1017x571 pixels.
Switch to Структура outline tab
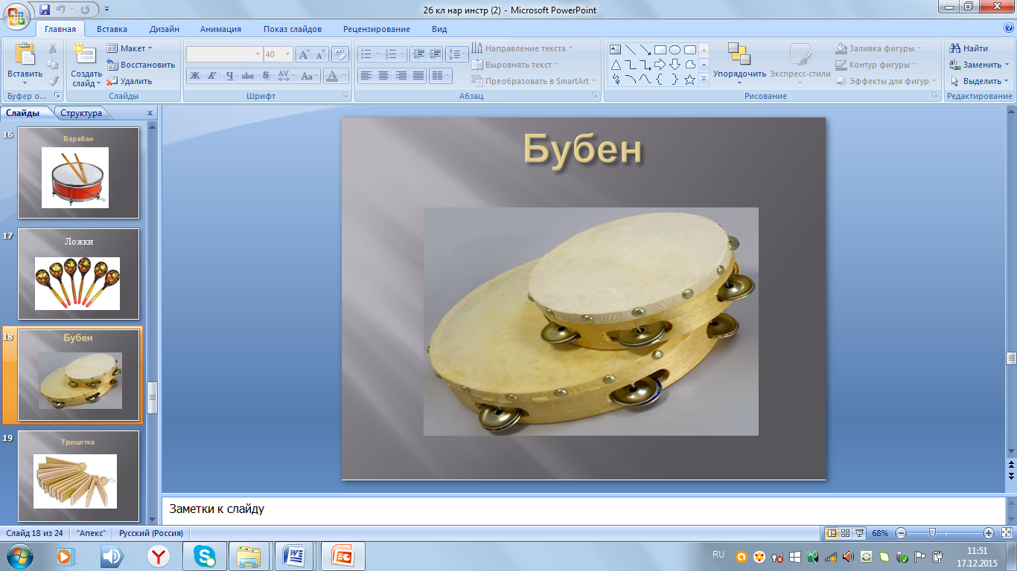click(81, 114)
